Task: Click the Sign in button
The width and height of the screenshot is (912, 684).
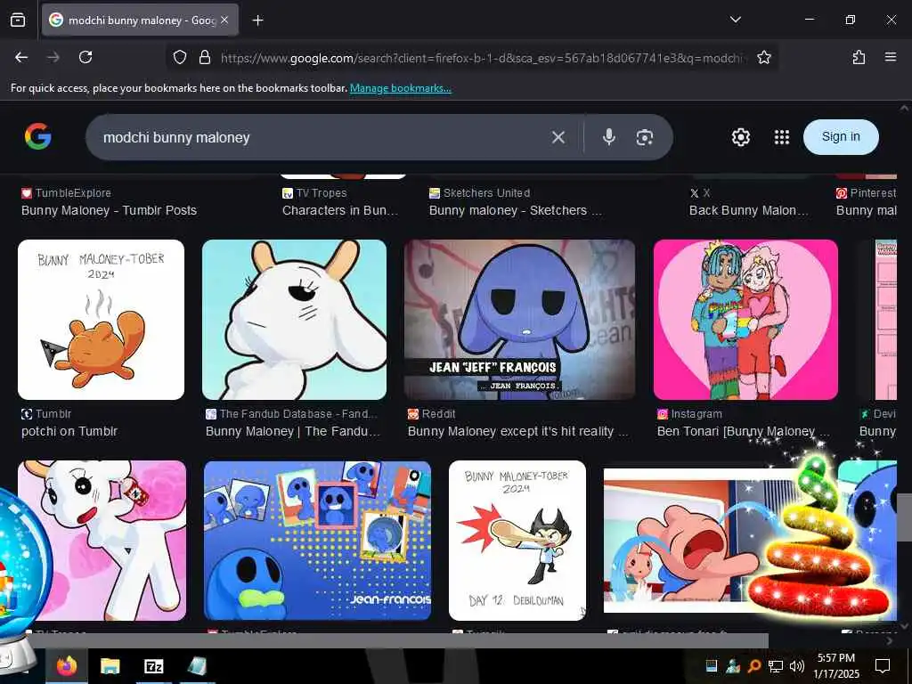Action: click(841, 136)
